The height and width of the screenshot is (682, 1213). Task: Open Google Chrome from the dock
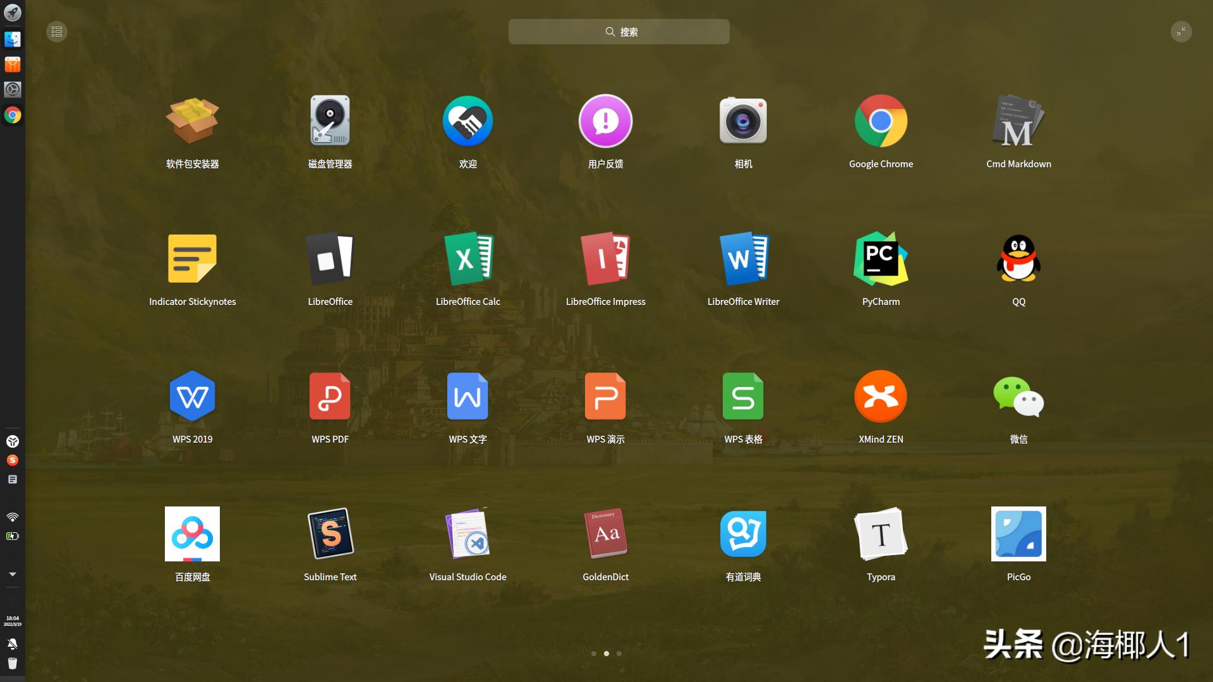pyautogui.click(x=13, y=115)
